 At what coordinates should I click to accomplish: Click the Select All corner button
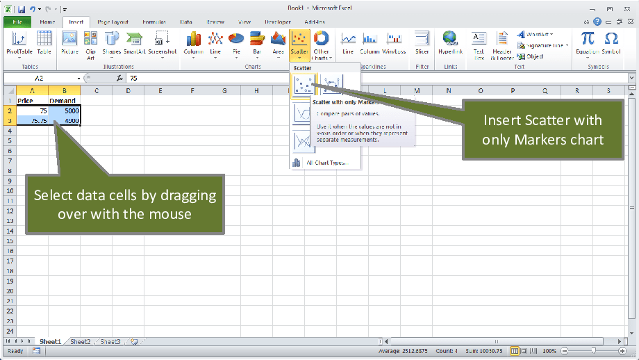(10, 90)
